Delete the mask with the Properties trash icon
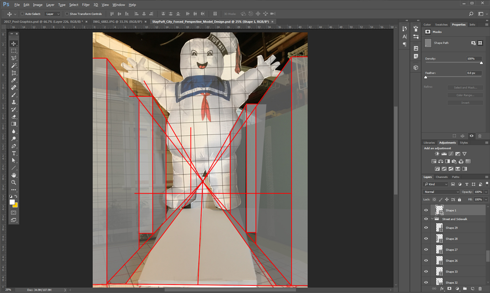This screenshot has height=293, width=490. click(480, 136)
